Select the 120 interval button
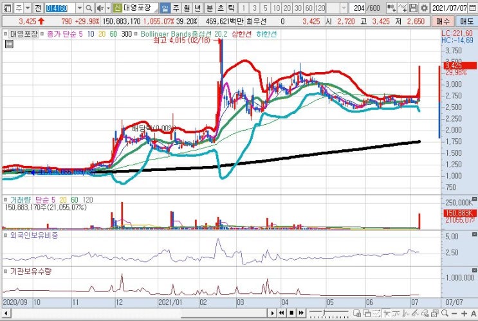Viewport: 478px width, 321px height. 320,8
